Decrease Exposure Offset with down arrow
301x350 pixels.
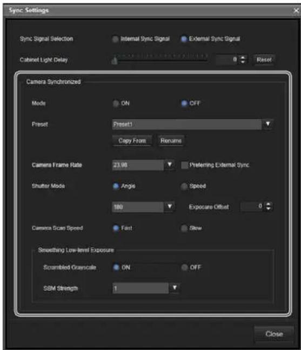269,209
